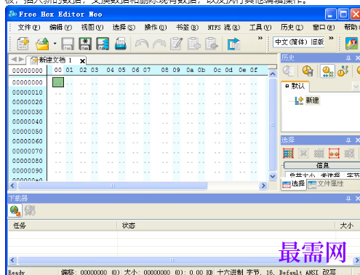Switch to the 选择 bottom tab
This screenshot has height=275, width=360.
tap(294, 184)
